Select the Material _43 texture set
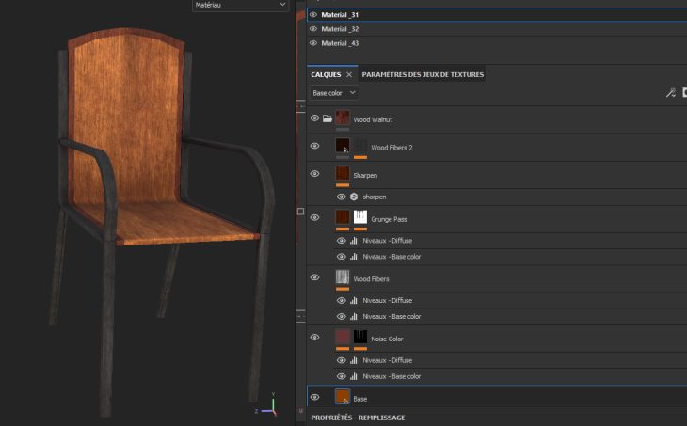The image size is (687, 426). point(340,43)
